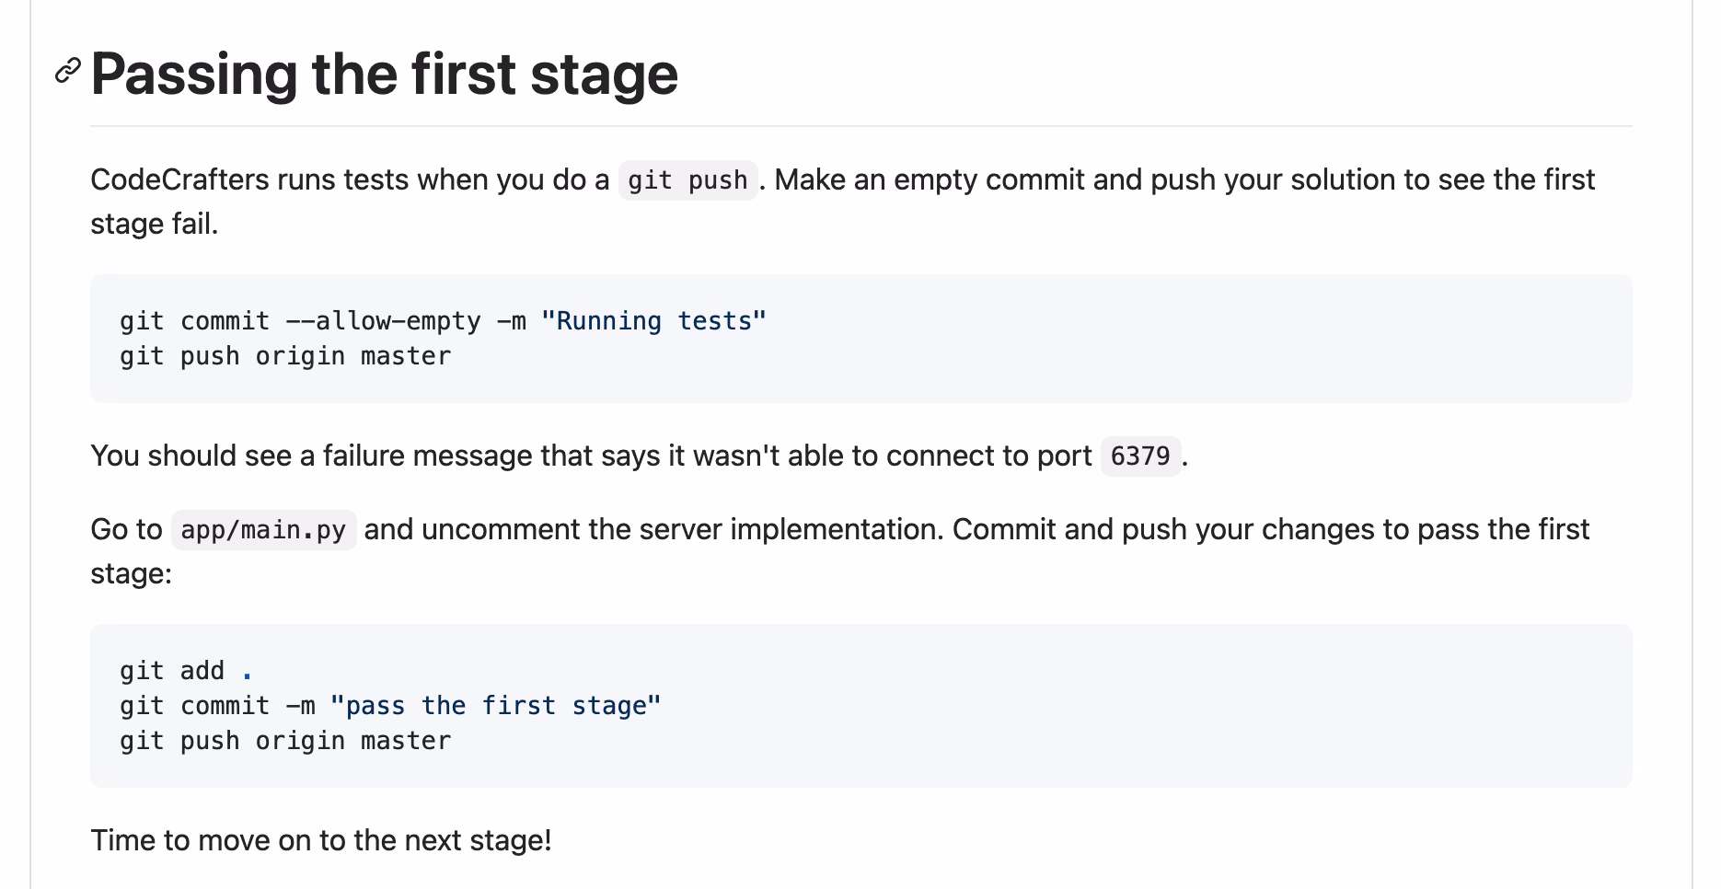Click the "Running tests" string in the code block
Image resolution: width=1721 pixels, height=889 pixels.
pos(653,321)
